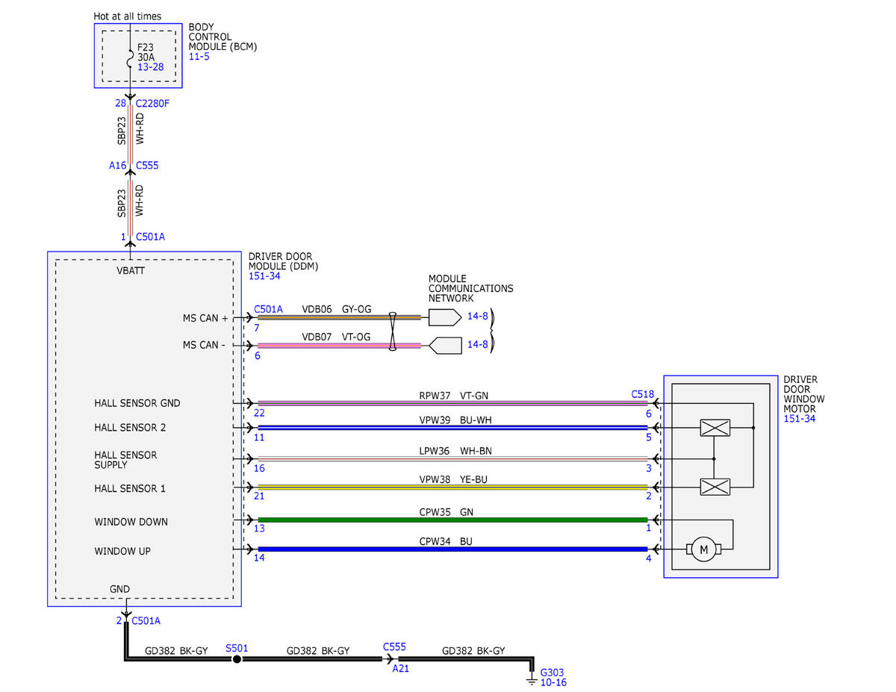Click 'GD382 BK-GY' label between S501 and C555
This screenshot has width=896, height=692.
click(318, 651)
